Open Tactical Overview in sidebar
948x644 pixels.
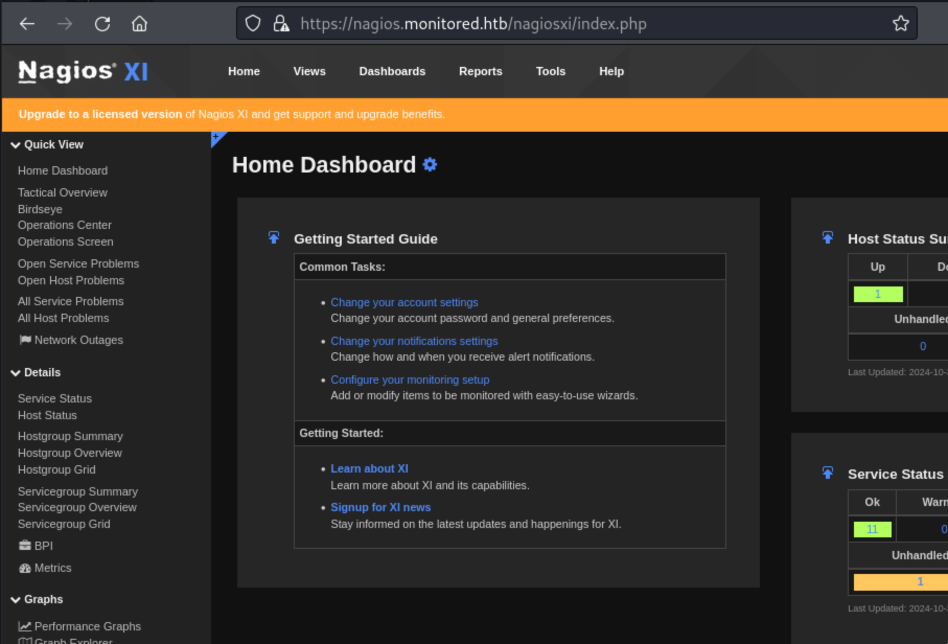[x=63, y=193]
